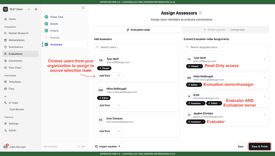Viewport: 275px width, 156px height.
Task: Remove Assessor role from Jaydon Christen
Action: (203, 122)
